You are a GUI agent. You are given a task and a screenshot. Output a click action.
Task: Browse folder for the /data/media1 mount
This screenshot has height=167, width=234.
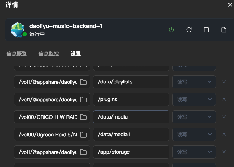(84, 135)
